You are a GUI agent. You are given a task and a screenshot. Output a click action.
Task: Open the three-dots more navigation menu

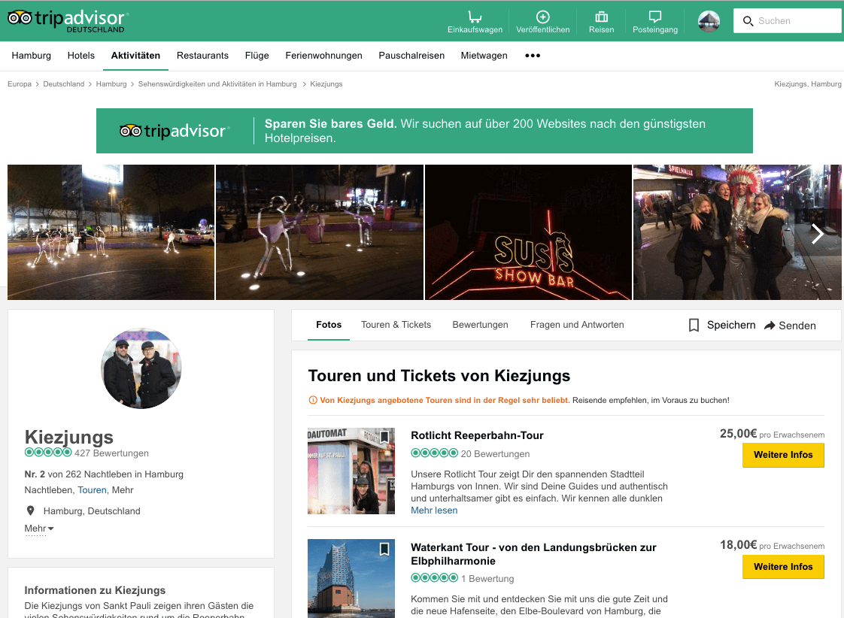(533, 56)
